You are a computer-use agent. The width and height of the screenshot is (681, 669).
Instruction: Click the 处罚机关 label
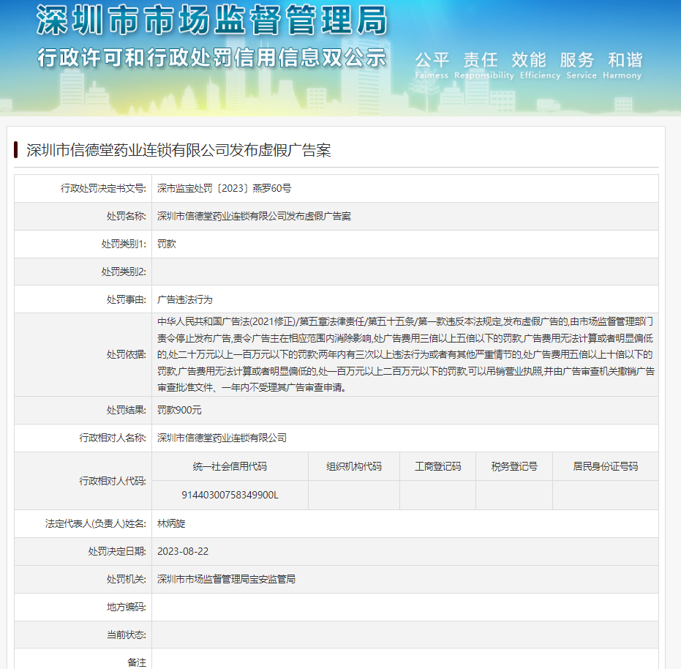tap(127, 579)
